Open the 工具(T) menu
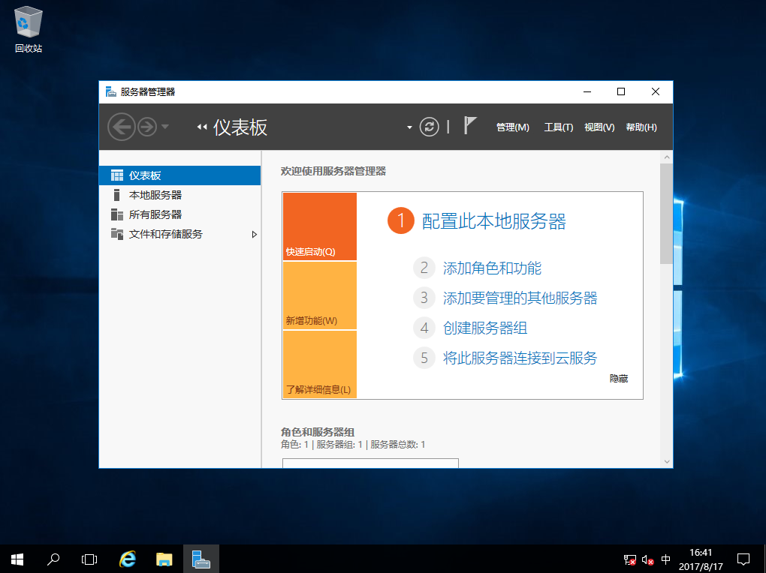Viewport: 766px width, 573px height. (x=559, y=127)
